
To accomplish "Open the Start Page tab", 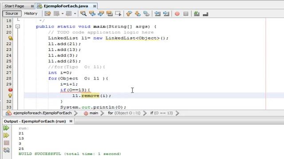I will (14, 6).
